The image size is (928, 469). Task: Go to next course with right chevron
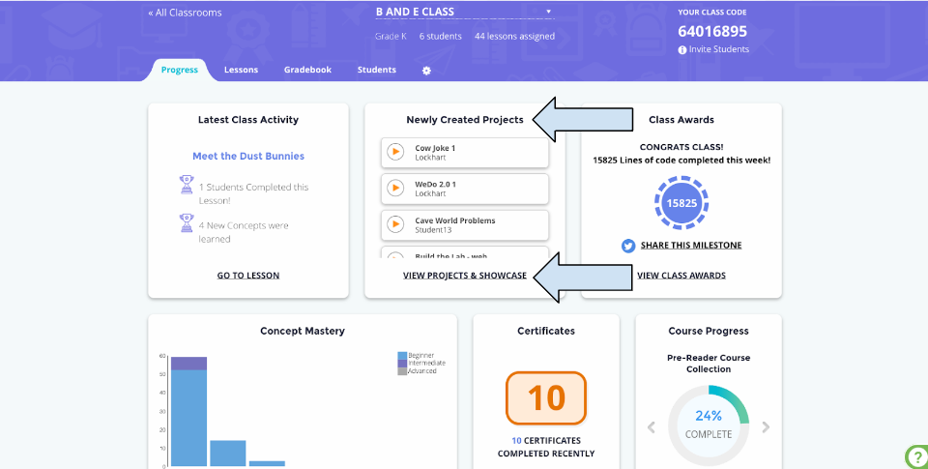[766, 427]
